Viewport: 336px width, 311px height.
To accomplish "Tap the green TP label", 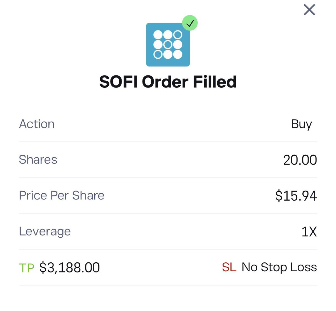I will 27,268.
